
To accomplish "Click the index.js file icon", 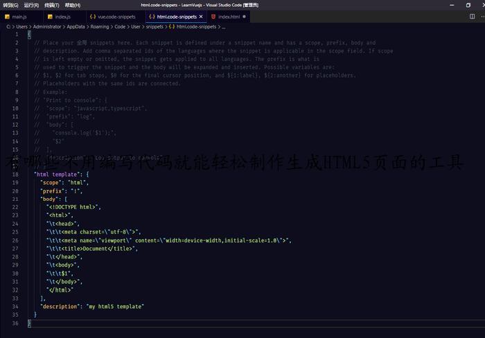I will coord(50,17).
